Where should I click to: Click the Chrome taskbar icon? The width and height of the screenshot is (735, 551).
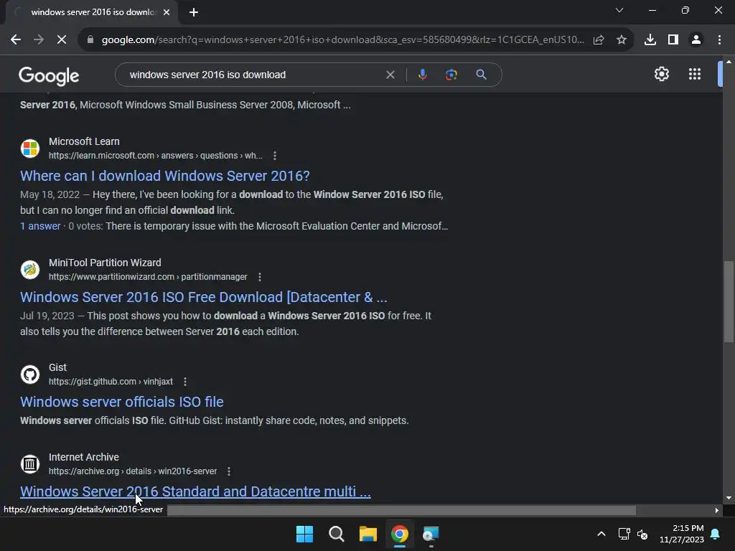(x=400, y=534)
